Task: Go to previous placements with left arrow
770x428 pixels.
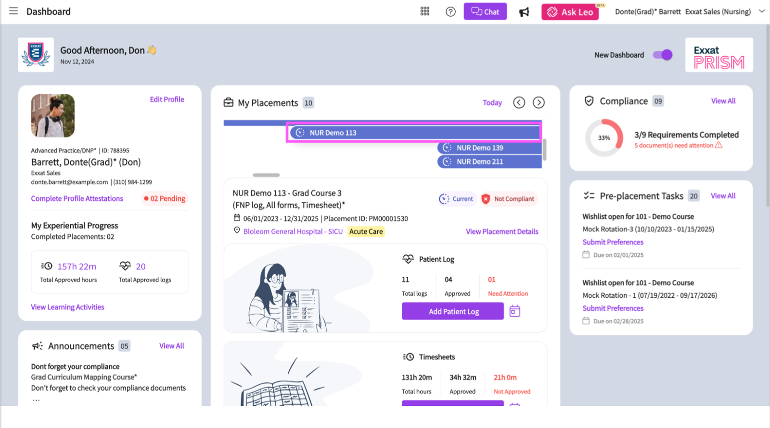Action: (519, 102)
